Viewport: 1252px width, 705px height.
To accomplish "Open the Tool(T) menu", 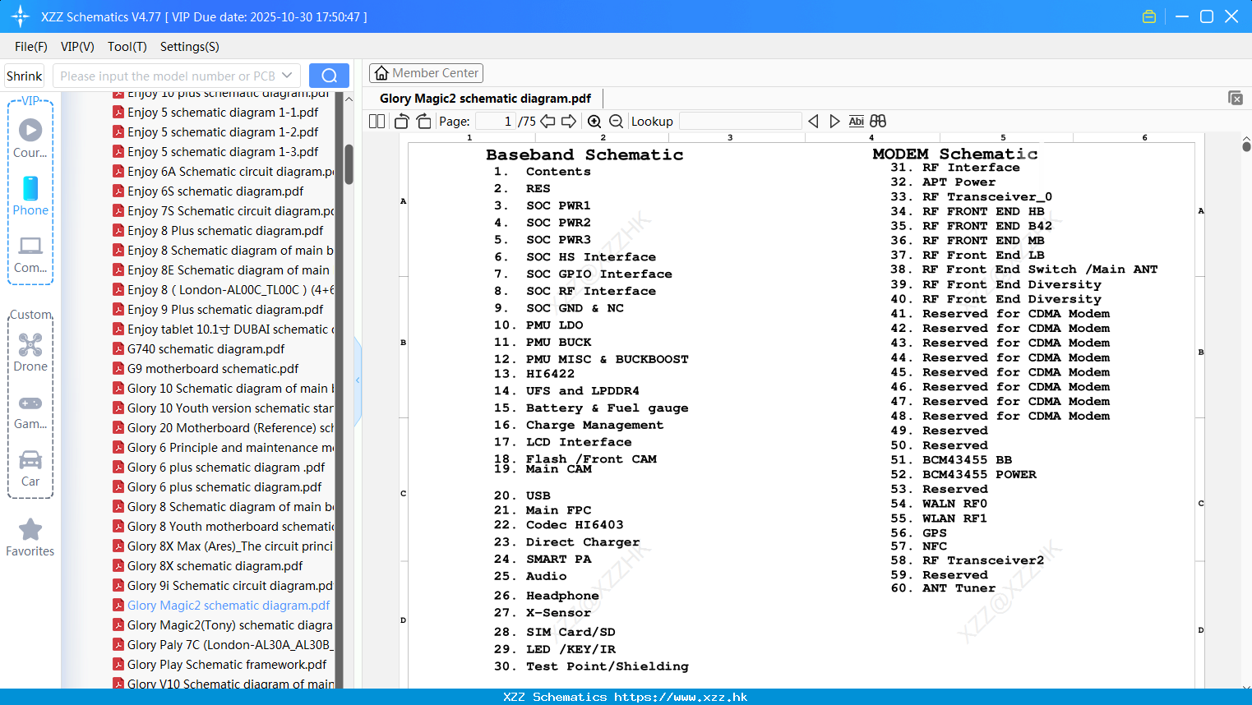I will [x=127, y=47].
